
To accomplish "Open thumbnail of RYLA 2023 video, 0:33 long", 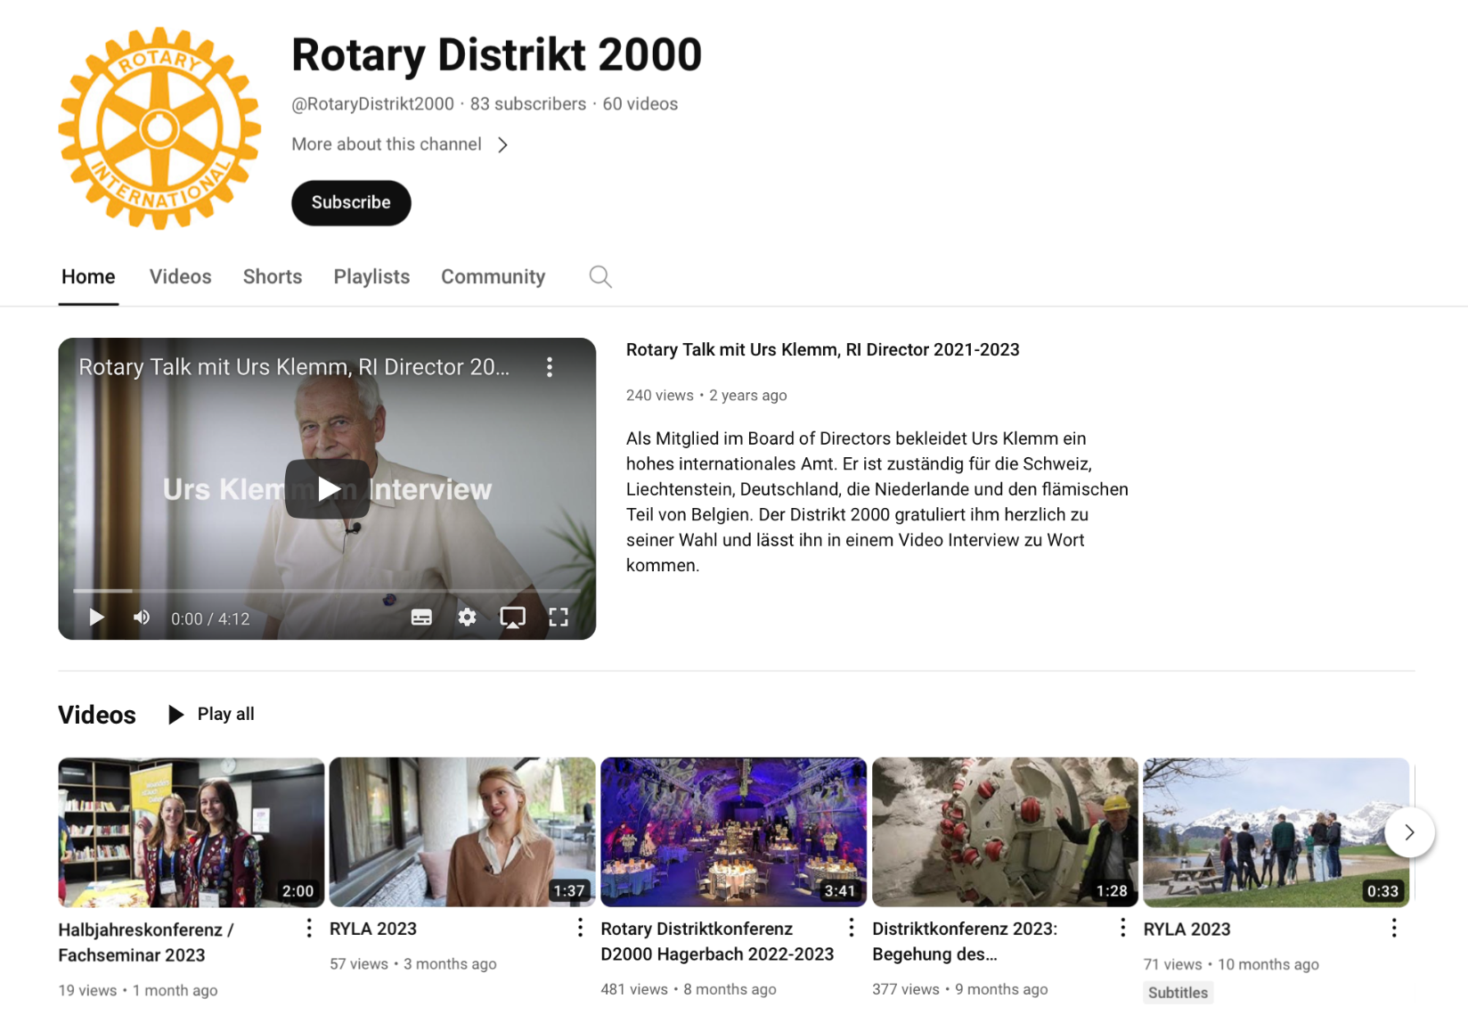I will pos(1276,832).
